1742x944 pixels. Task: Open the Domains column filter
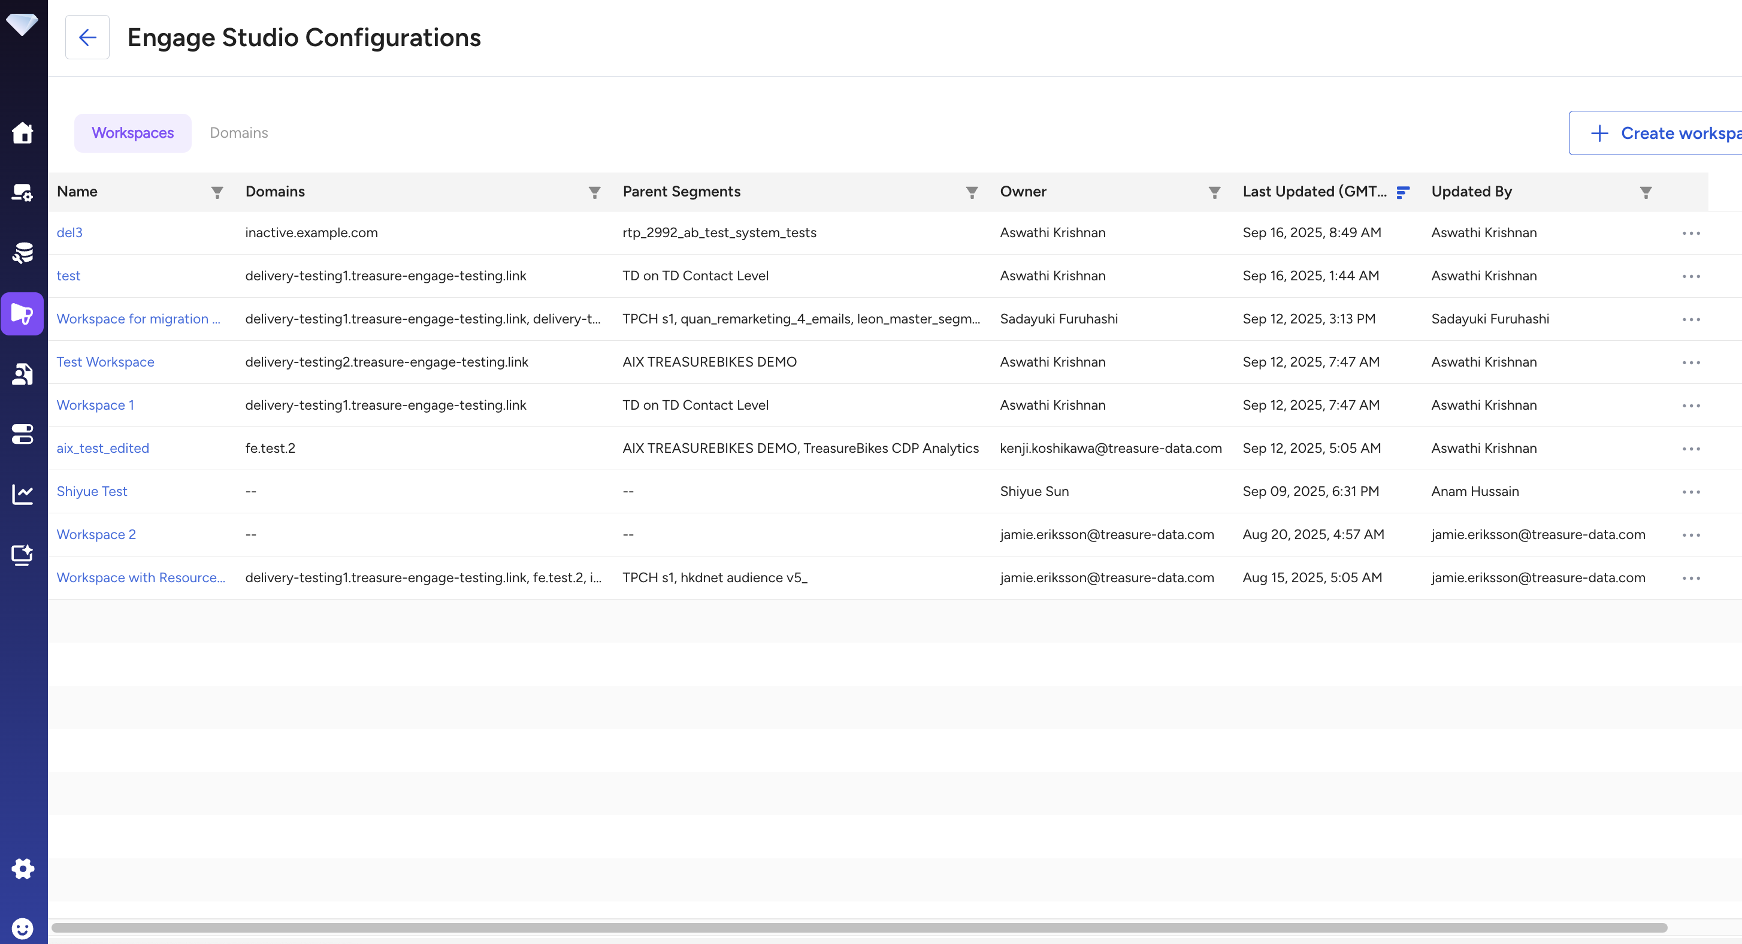click(x=594, y=192)
